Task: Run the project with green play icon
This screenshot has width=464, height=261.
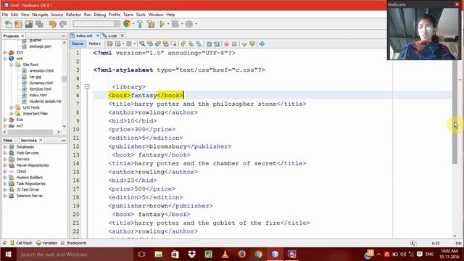Action: point(162,24)
